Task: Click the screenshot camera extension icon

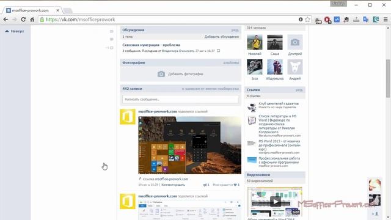Action: pyautogui.click(x=318, y=20)
